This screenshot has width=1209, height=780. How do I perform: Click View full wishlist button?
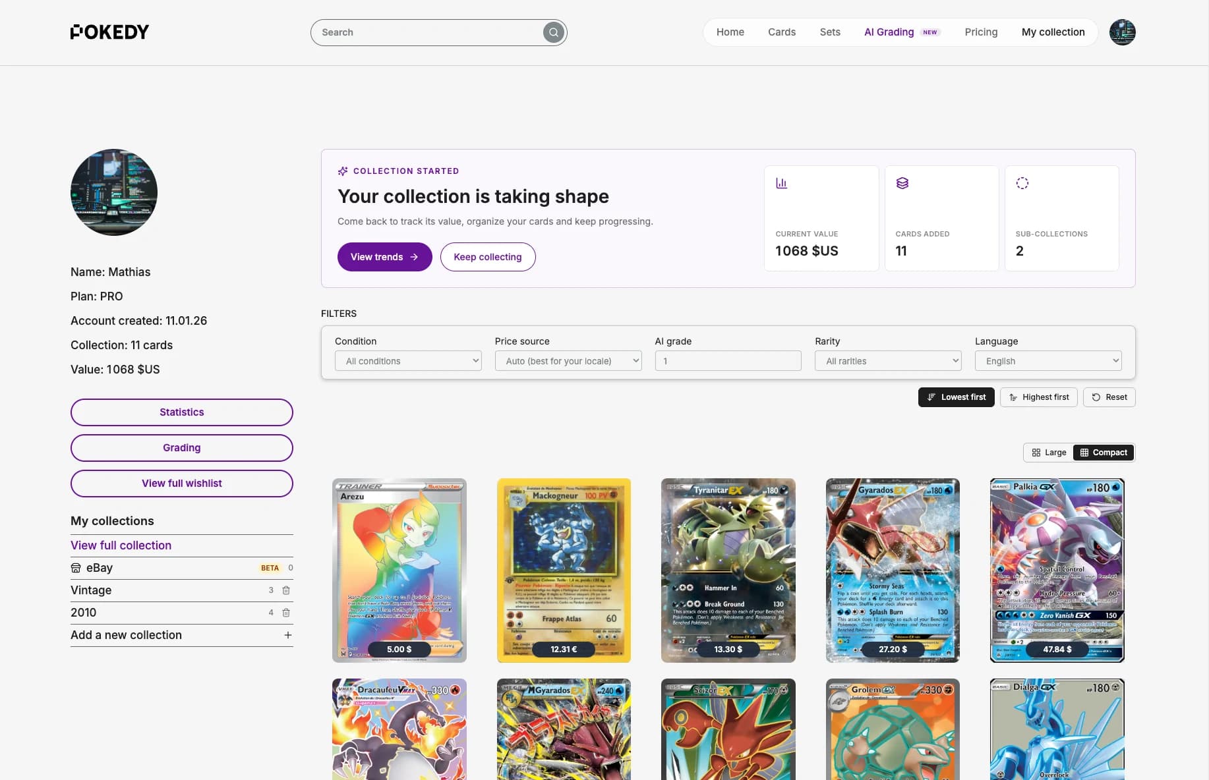[182, 484]
